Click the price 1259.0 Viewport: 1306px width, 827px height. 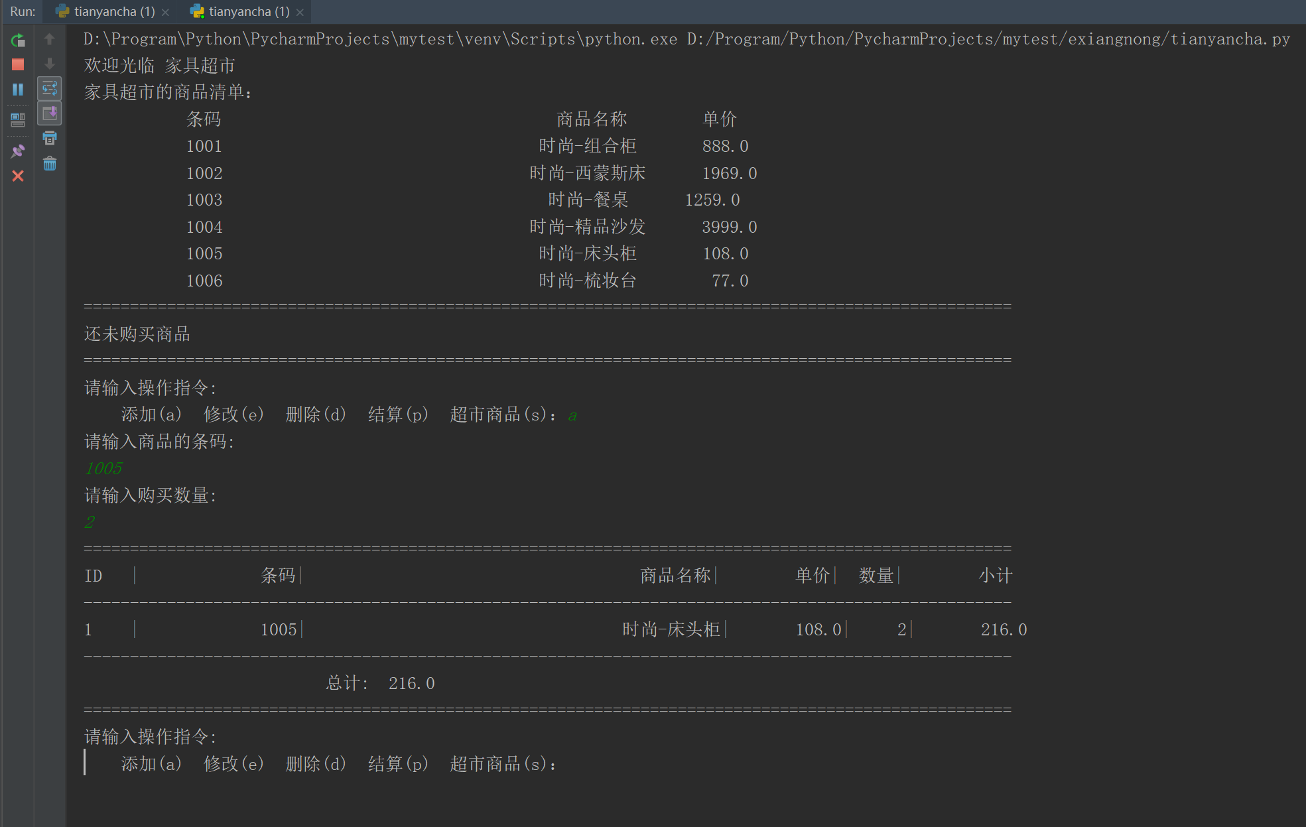pyautogui.click(x=712, y=200)
